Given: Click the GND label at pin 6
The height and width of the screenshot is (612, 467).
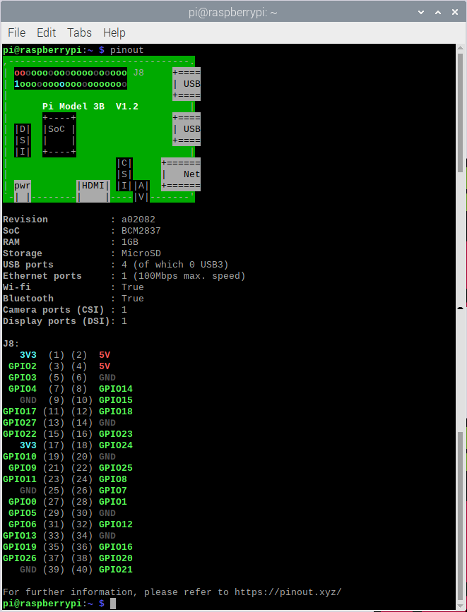Looking at the screenshot, I should click(x=107, y=378).
